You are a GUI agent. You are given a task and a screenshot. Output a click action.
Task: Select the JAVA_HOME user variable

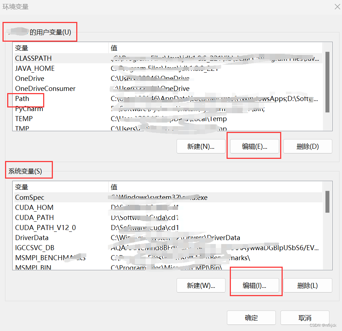click(35, 68)
